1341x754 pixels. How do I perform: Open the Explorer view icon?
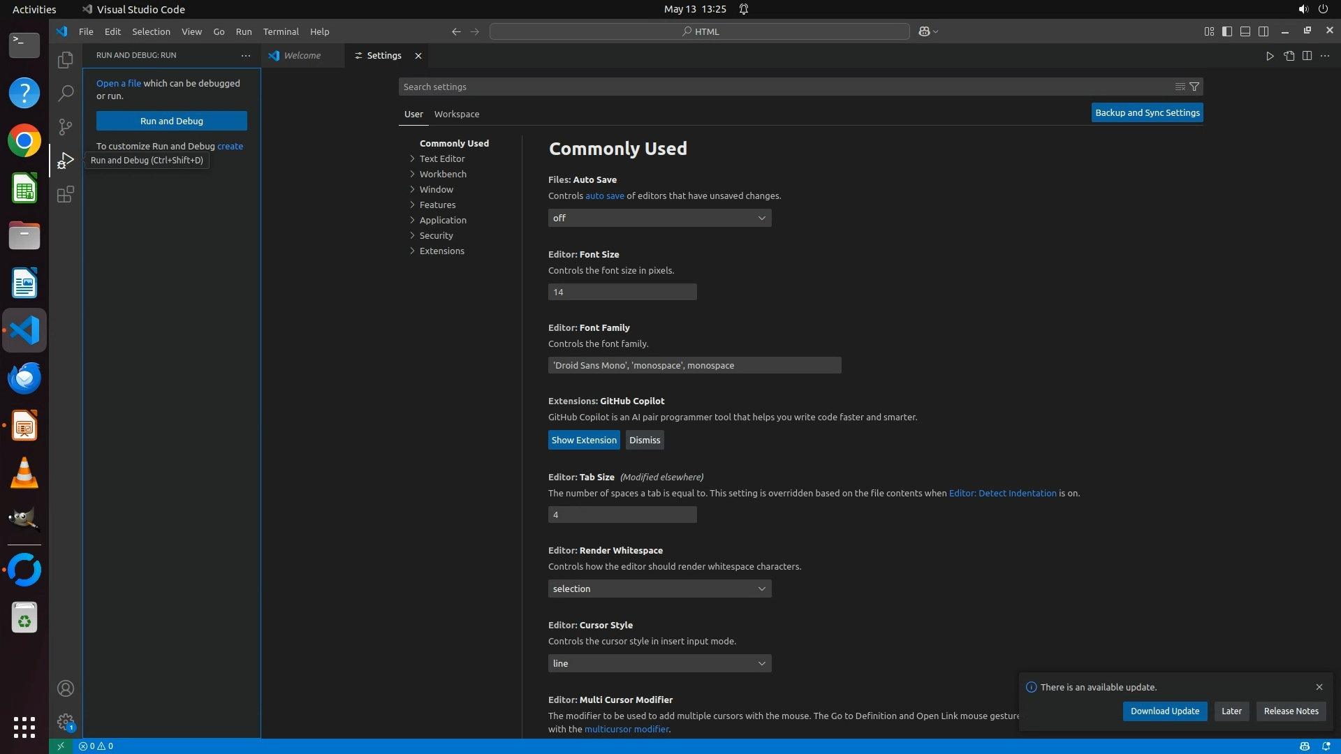pos(65,60)
